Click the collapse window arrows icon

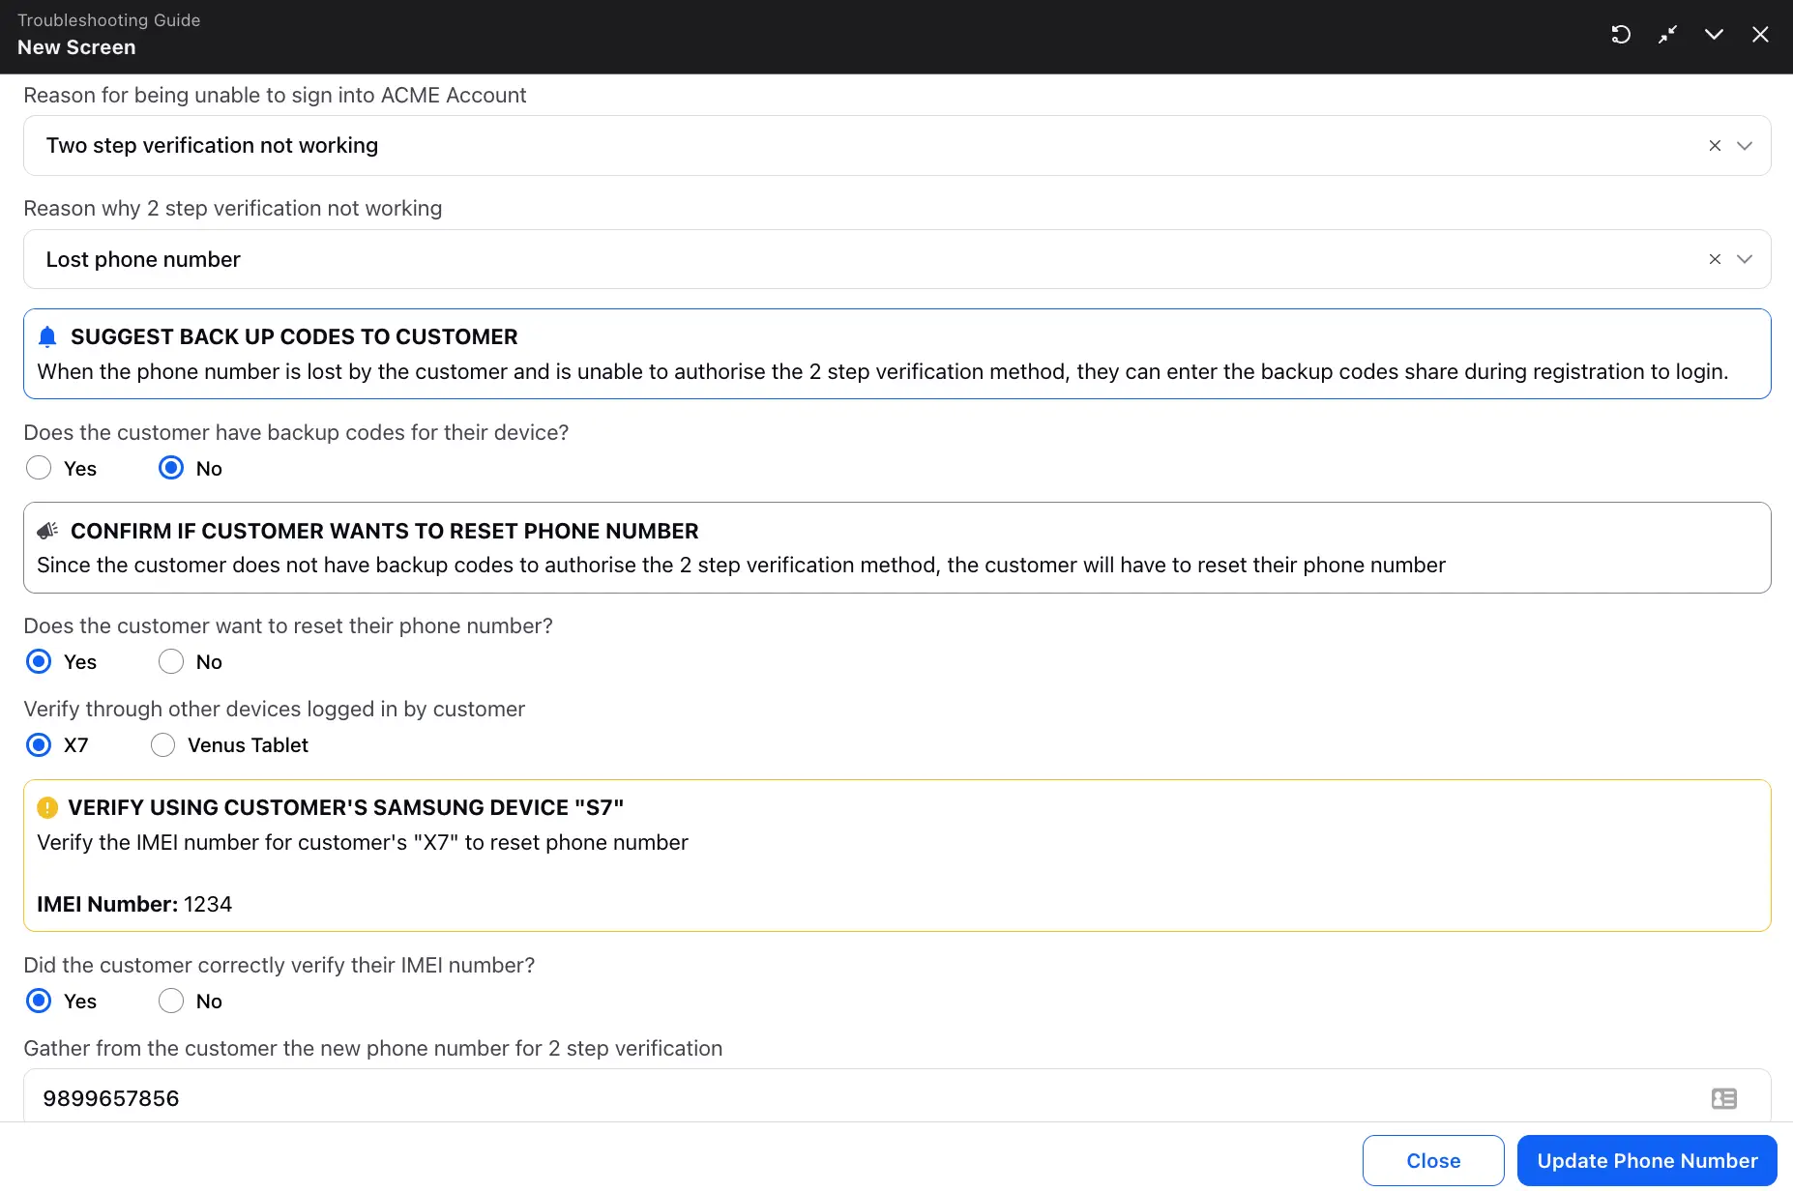tap(1667, 34)
